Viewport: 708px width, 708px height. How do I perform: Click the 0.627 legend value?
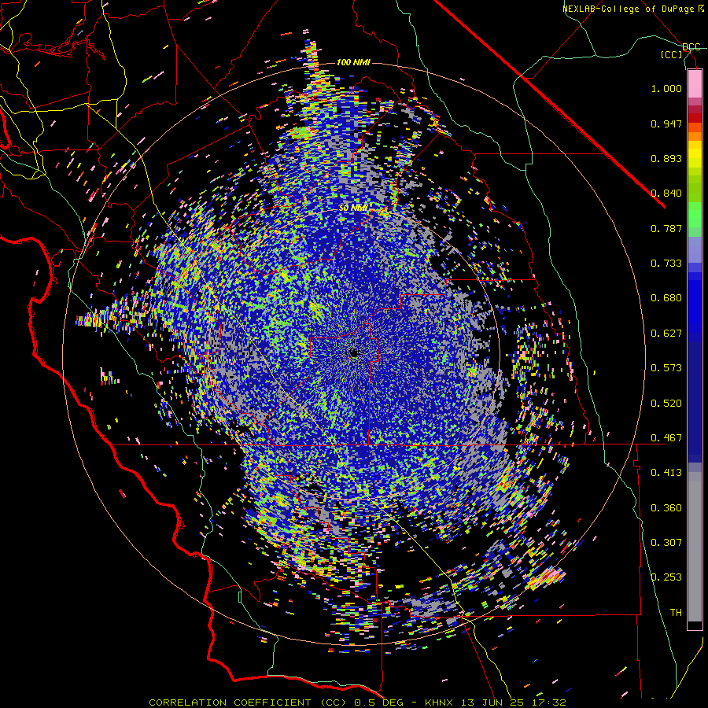[666, 334]
